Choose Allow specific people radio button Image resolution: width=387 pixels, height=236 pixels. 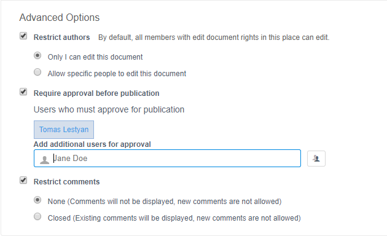tap(37, 72)
